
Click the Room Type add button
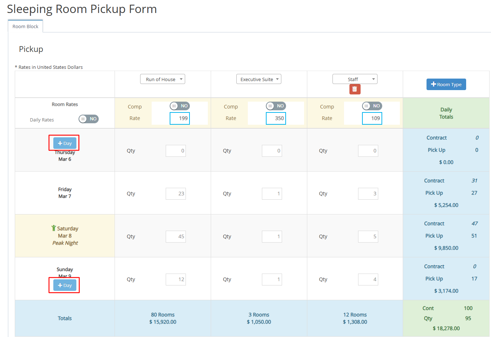click(446, 84)
